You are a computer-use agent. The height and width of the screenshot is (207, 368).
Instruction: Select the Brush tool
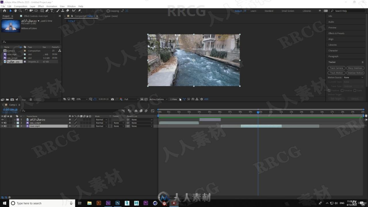[x=58, y=11]
